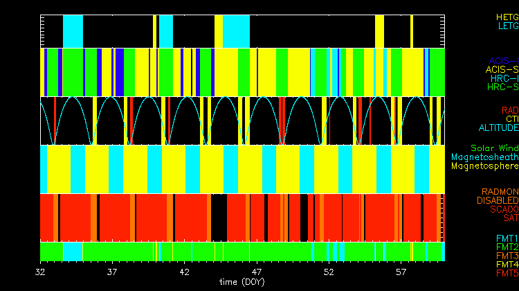This screenshot has width=519, height=291.
Task: Click the SAT legend label
Action: (511, 218)
